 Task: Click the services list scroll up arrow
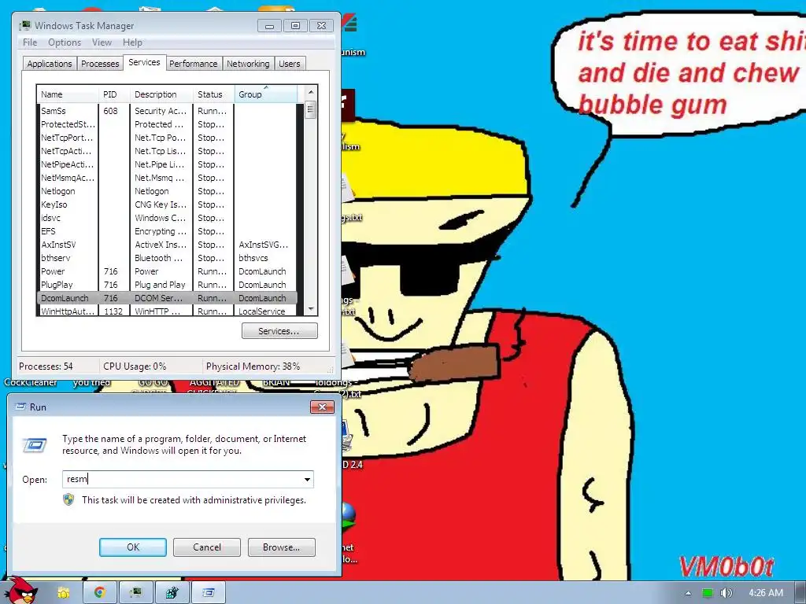[x=310, y=92]
